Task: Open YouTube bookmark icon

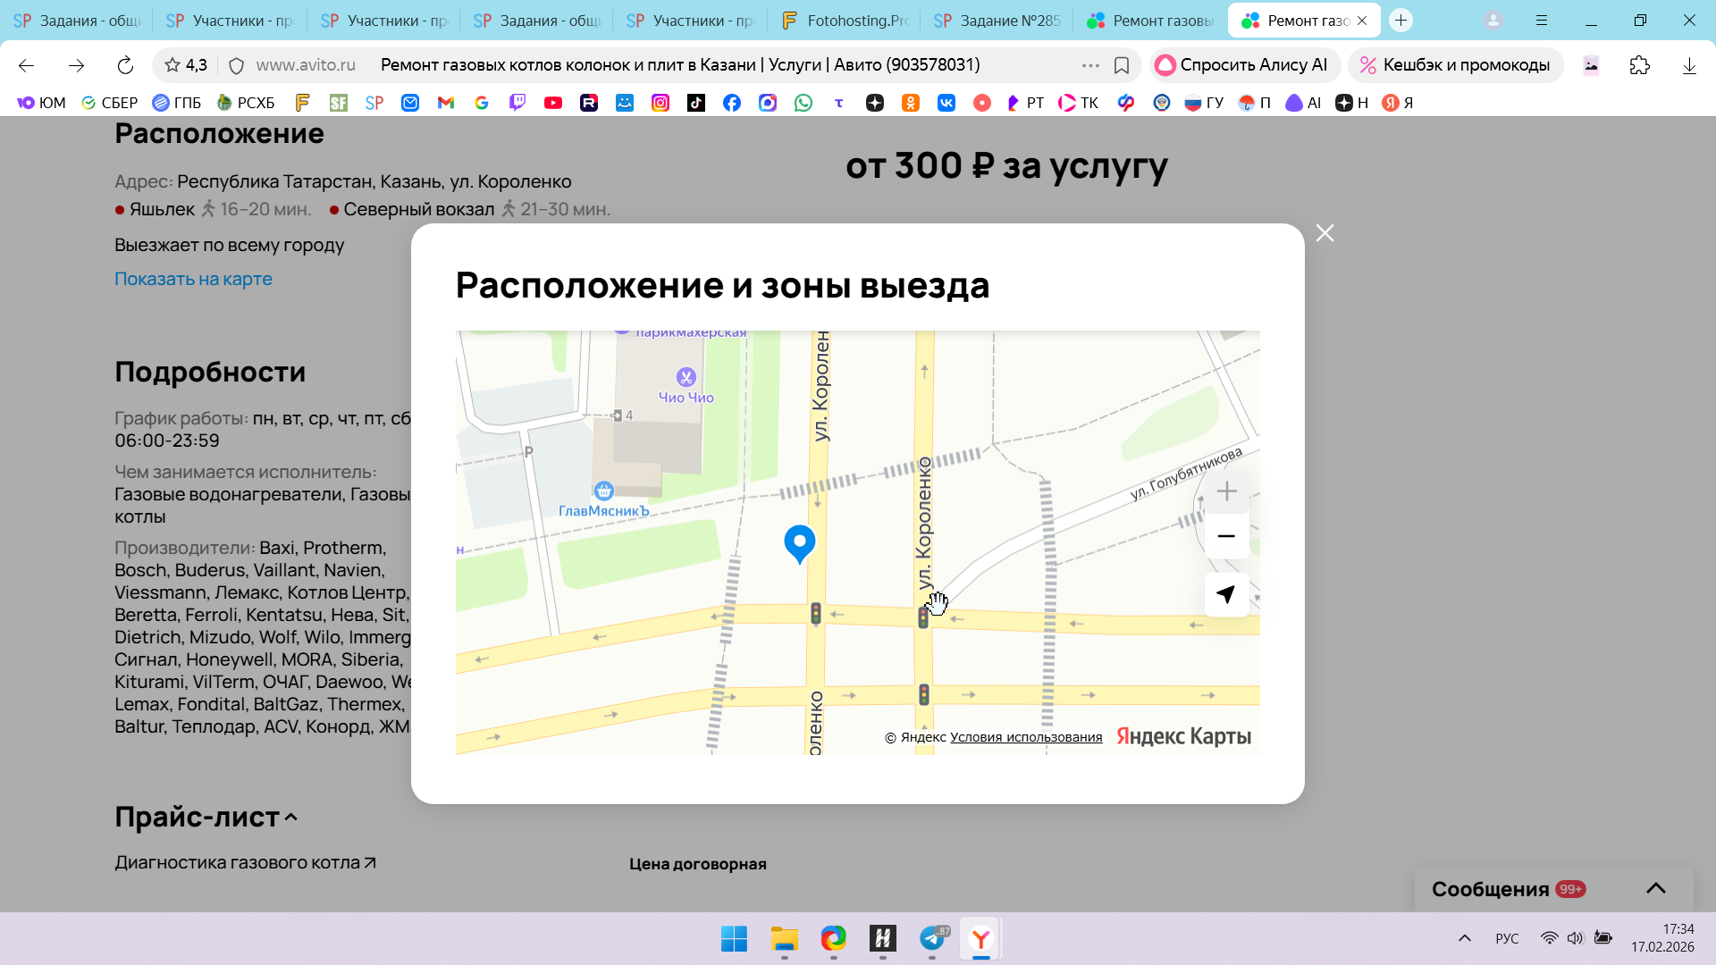Action: 553,103
